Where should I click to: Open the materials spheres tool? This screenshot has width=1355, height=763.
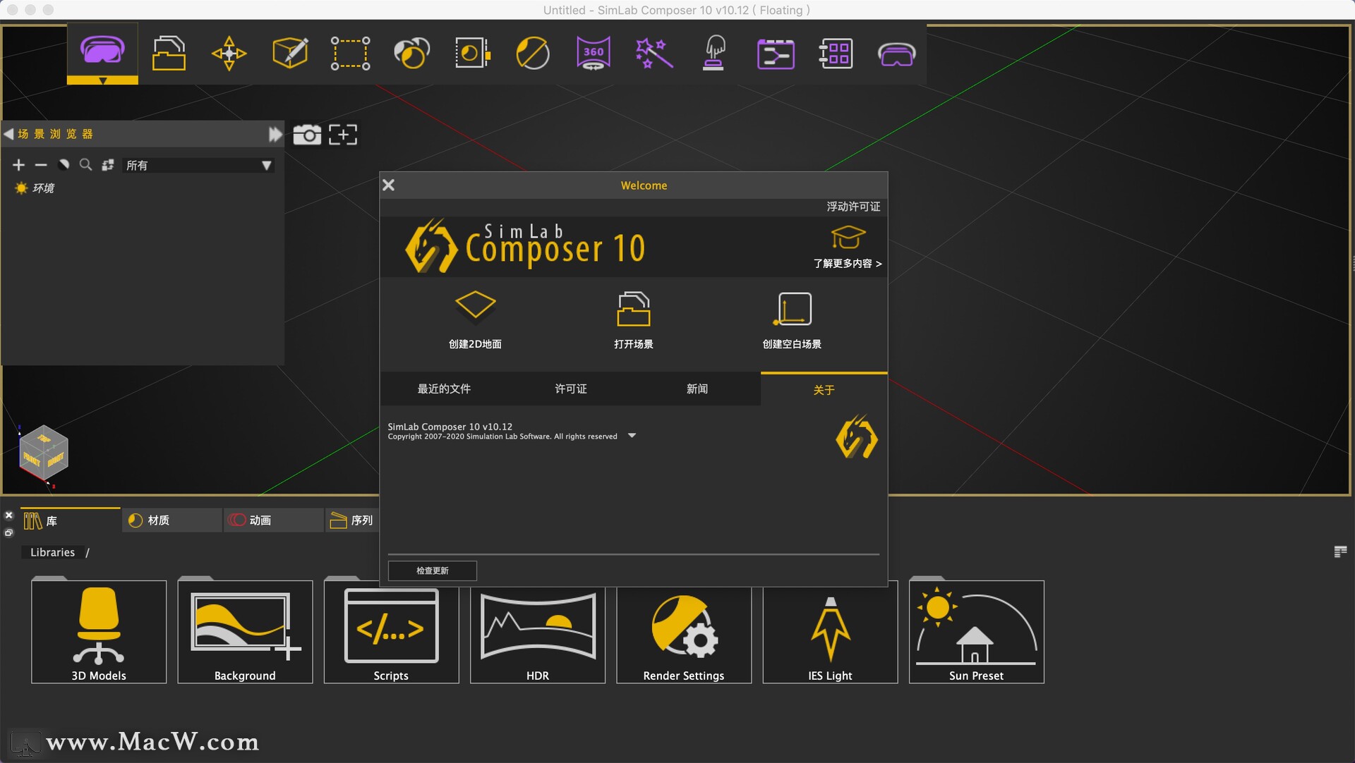pos(411,53)
